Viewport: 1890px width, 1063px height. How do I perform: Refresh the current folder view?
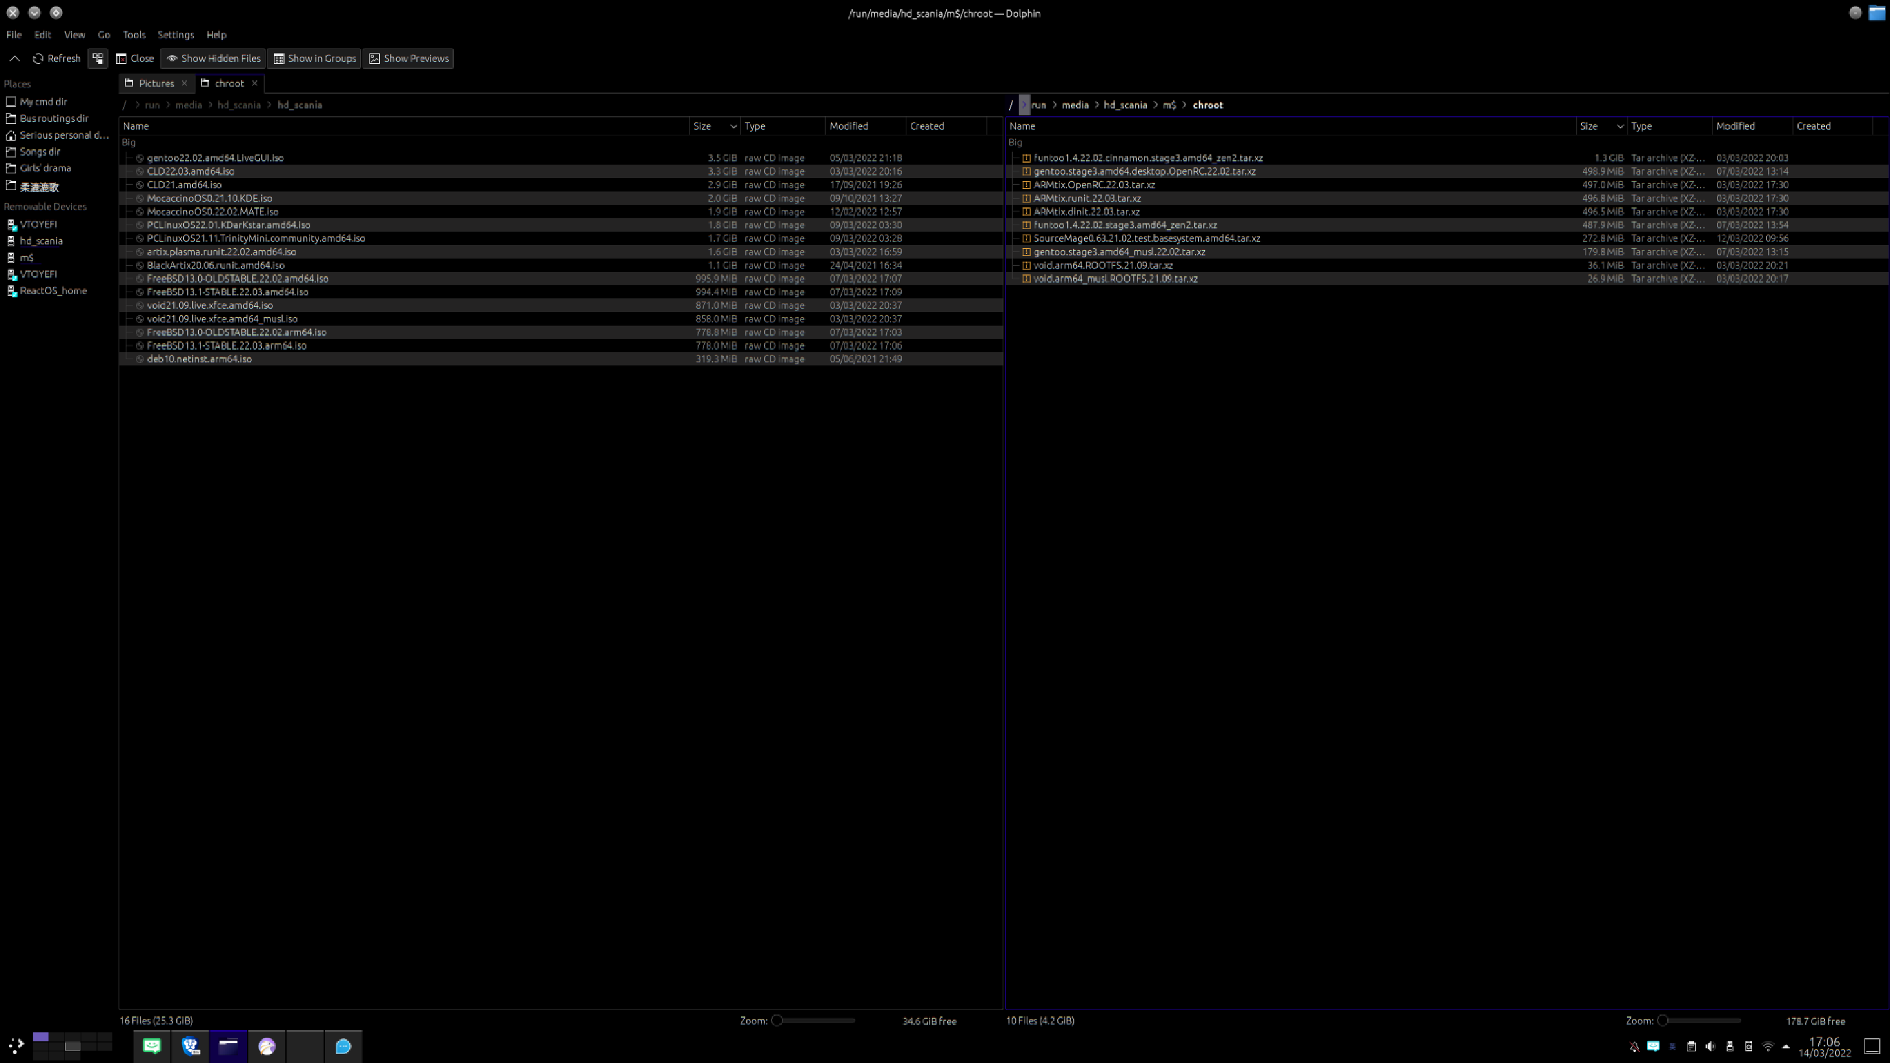[x=57, y=59]
